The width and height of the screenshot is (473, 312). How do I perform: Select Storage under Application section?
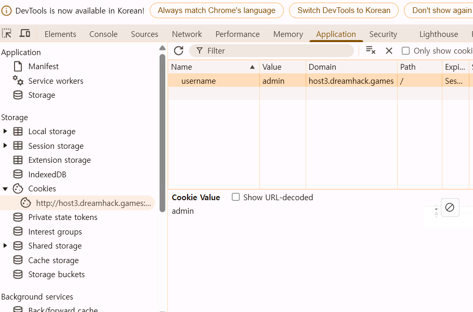(x=42, y=95)
